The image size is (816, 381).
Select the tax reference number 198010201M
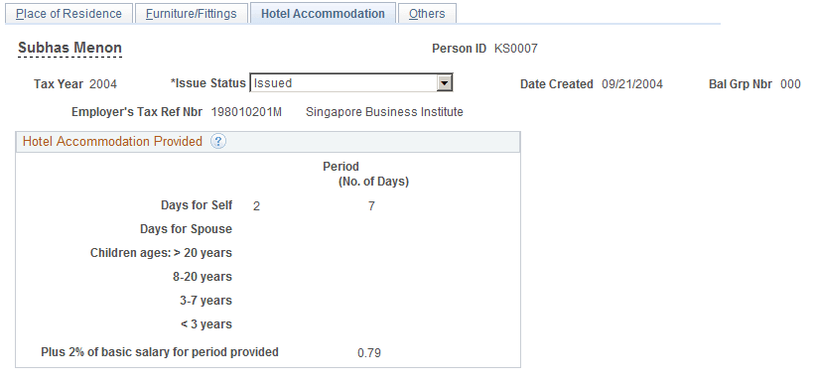pos(246,112)
